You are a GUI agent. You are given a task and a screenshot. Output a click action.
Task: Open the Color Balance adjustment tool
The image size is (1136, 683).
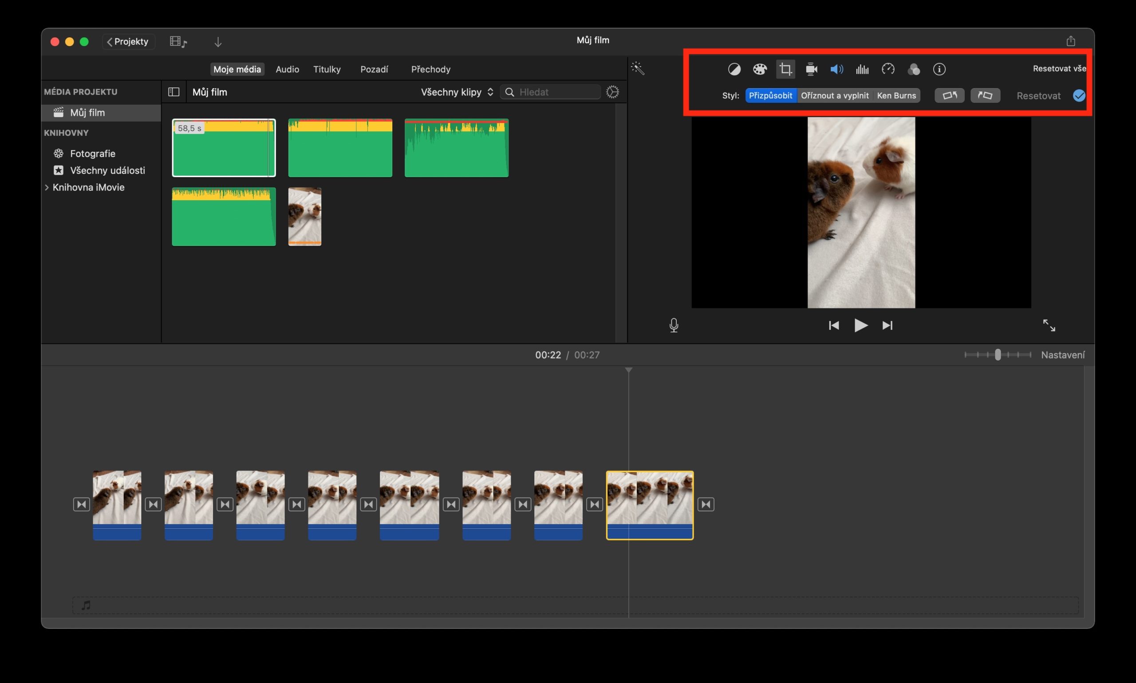(734, 69)
